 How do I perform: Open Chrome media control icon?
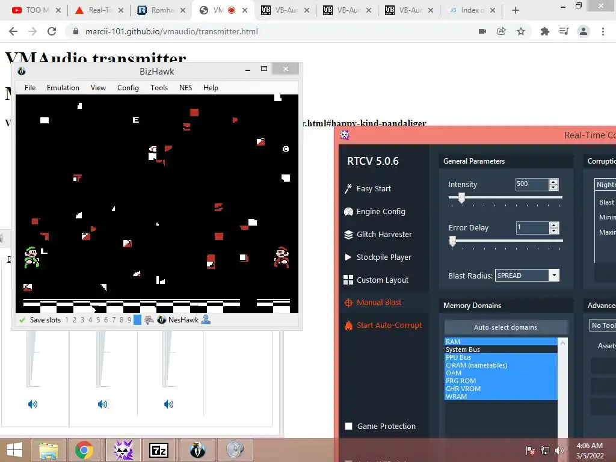coord(564,31)
